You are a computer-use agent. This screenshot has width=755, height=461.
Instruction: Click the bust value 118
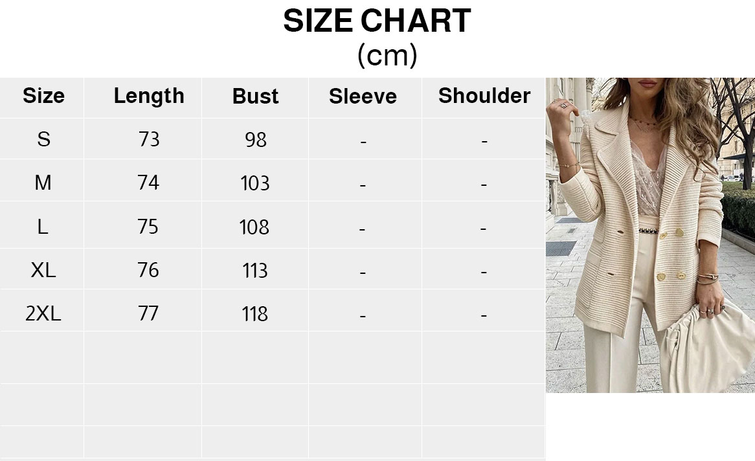click(255, 315)
